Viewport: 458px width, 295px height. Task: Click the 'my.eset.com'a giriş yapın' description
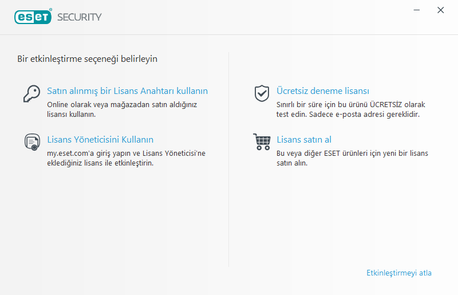(126, 158)
